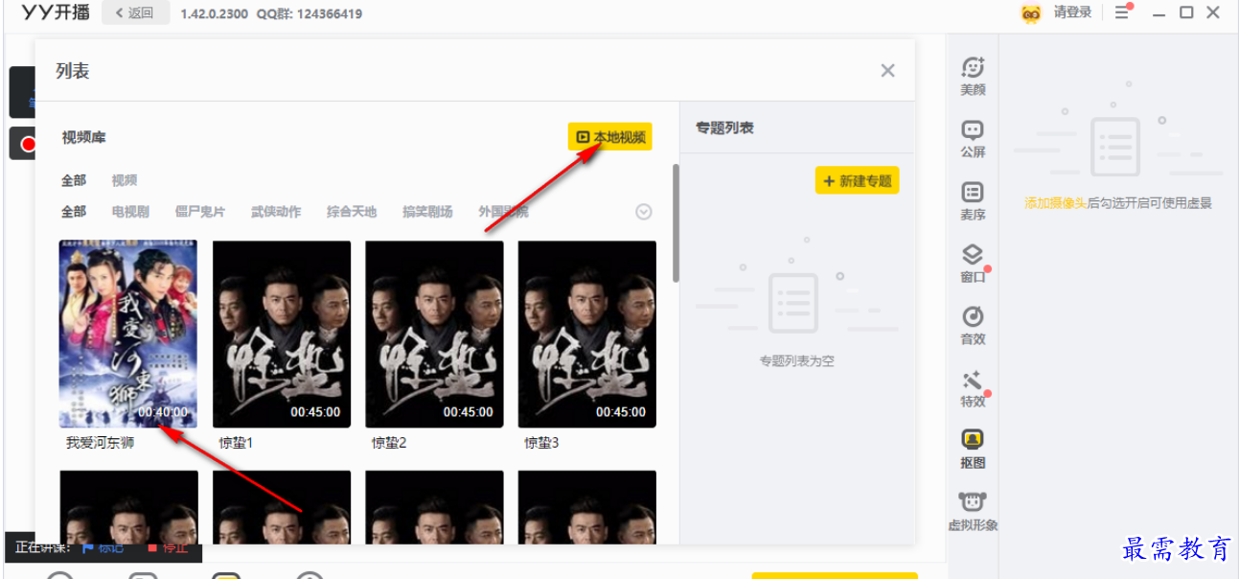
Task: Expand the video category list chevron
Action: click(644, 212)
